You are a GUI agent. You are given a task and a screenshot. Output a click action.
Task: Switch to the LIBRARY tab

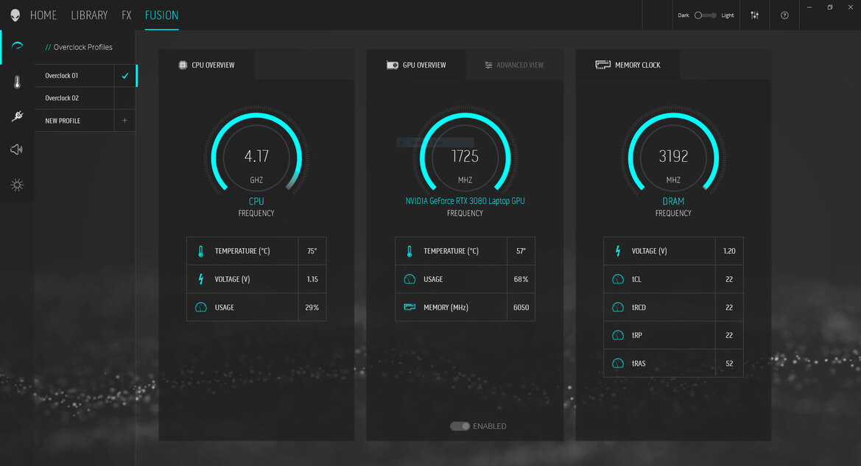(89, 15)
